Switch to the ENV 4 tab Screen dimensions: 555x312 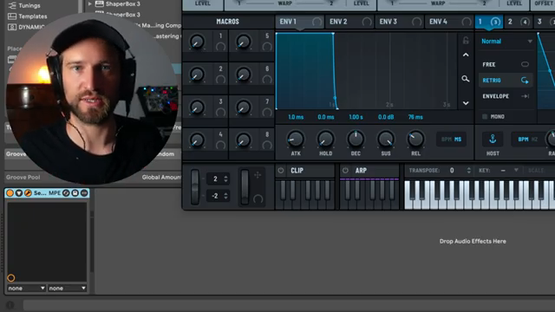pyautogui.click(x=449, y=22)
